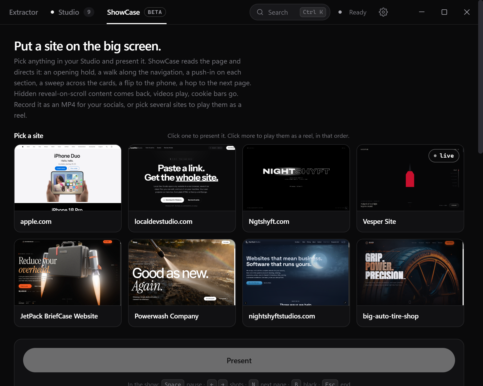Click the BETA badge
Screen dimensions: 483x386
pos(155,12)
